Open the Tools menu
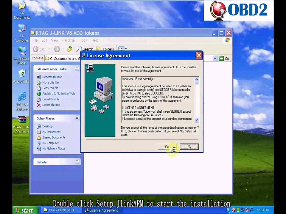Viewport: 286px width, 214px height. coord(84,40)
